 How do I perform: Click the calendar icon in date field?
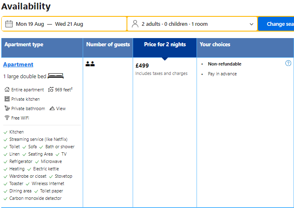pos(9,24)
